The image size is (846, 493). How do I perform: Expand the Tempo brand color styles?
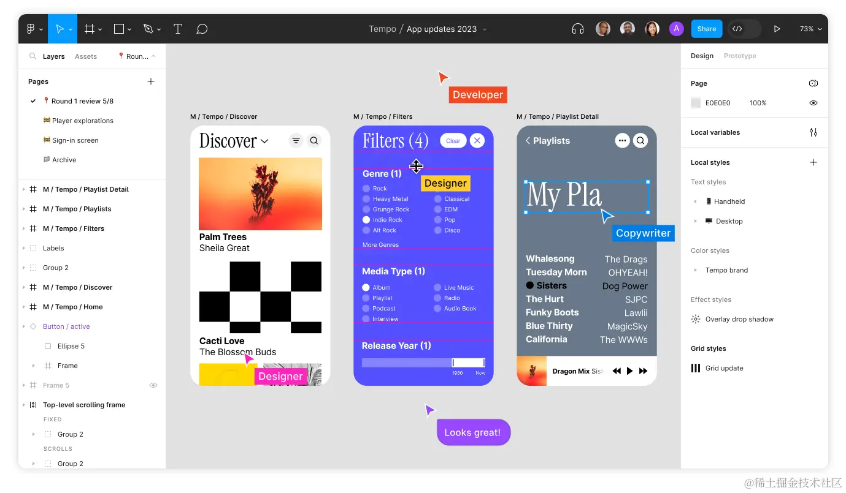pyautogui.click(x=695, y=270)
